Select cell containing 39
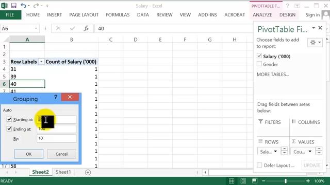 (27, 77)
